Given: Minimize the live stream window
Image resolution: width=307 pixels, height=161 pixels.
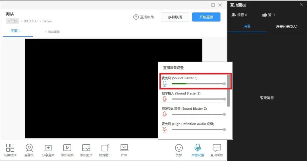Looking at the screenshot, I should pyautogui.click(x=206, y=5).
